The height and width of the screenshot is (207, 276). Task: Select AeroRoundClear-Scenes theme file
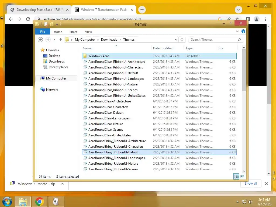coord(159,130)
